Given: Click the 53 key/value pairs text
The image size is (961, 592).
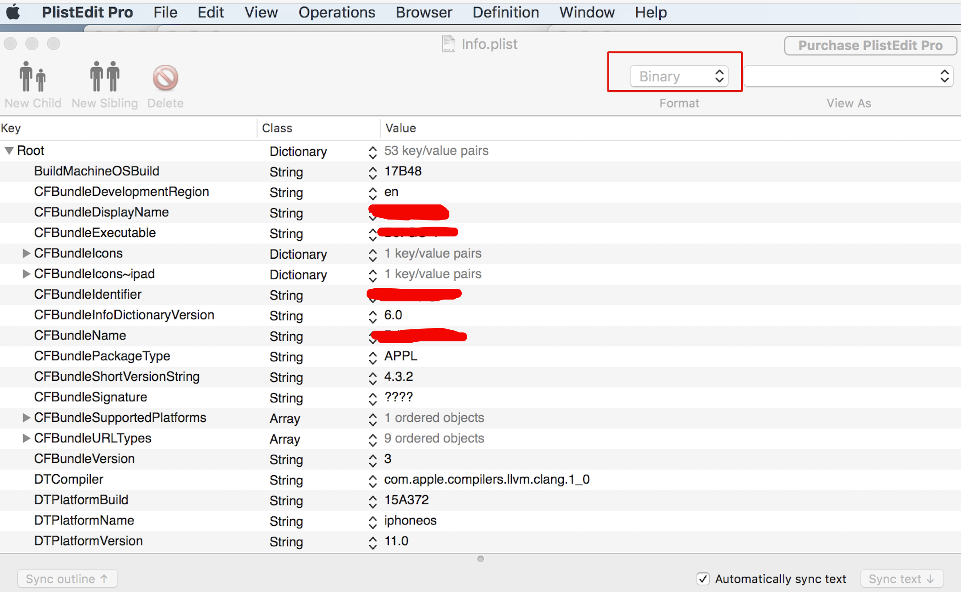Looking at the screenshot, I should tap(436, 151).
